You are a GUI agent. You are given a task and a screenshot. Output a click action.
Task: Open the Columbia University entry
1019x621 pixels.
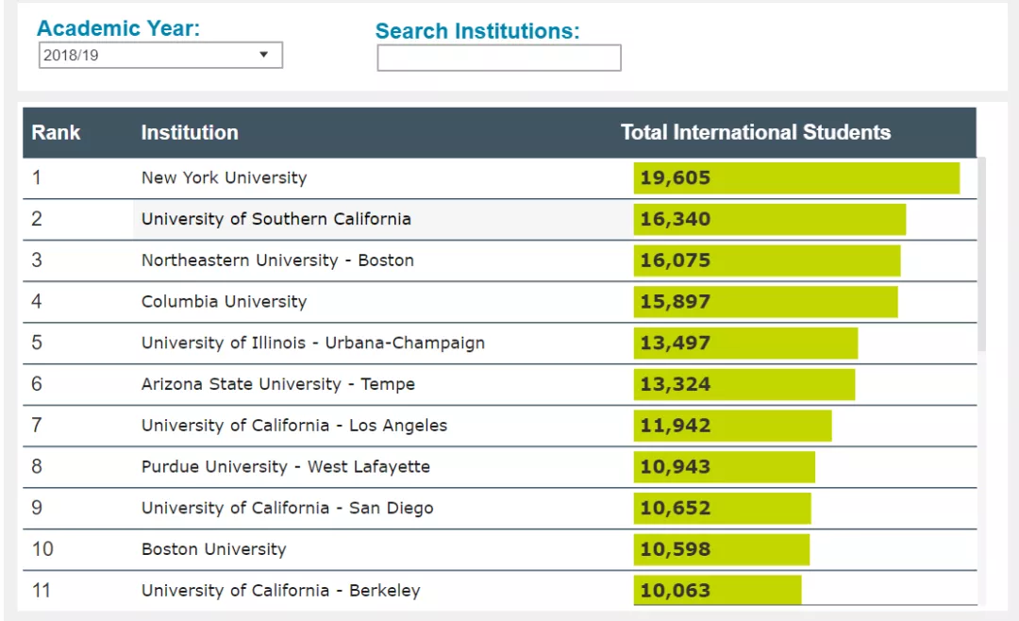point(224,302)
